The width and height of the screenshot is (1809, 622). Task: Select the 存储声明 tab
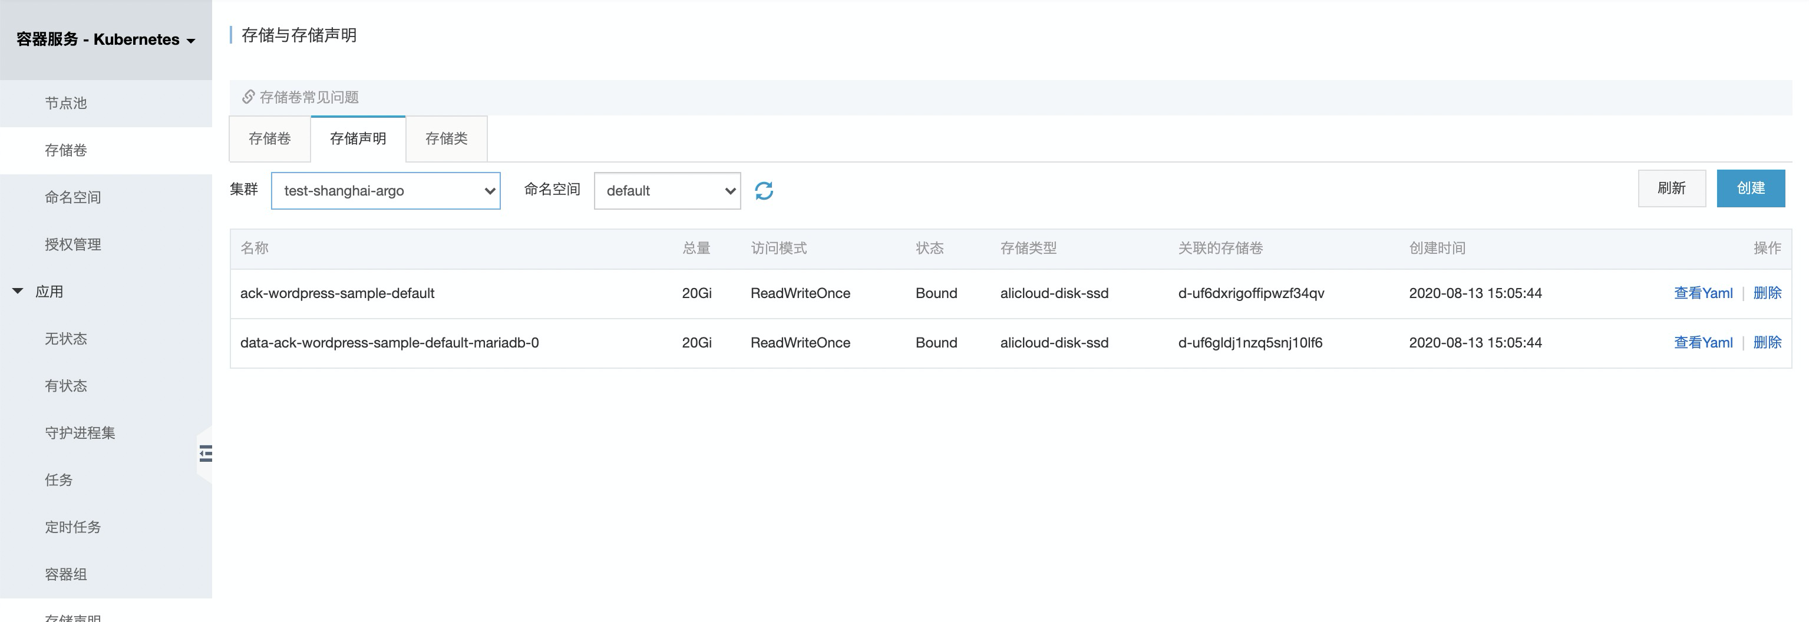pos(358,138)
